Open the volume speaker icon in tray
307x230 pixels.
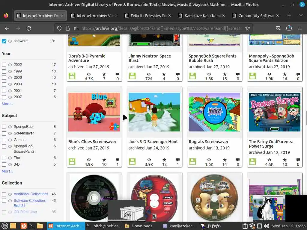click(x=266, y=226)
